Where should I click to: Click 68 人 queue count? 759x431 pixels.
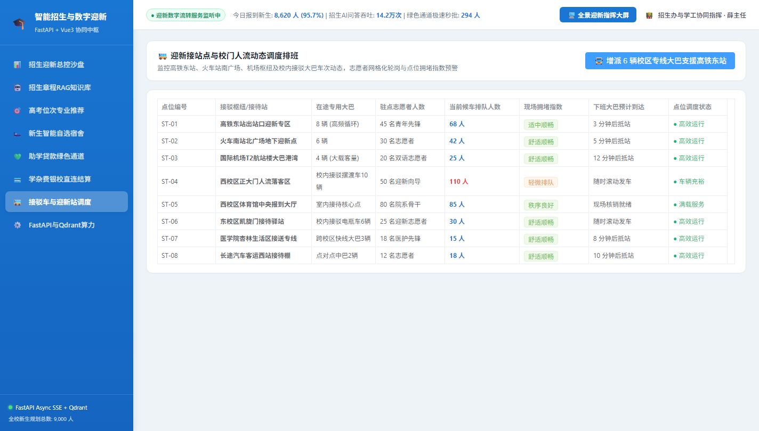[x=457, y=124]
